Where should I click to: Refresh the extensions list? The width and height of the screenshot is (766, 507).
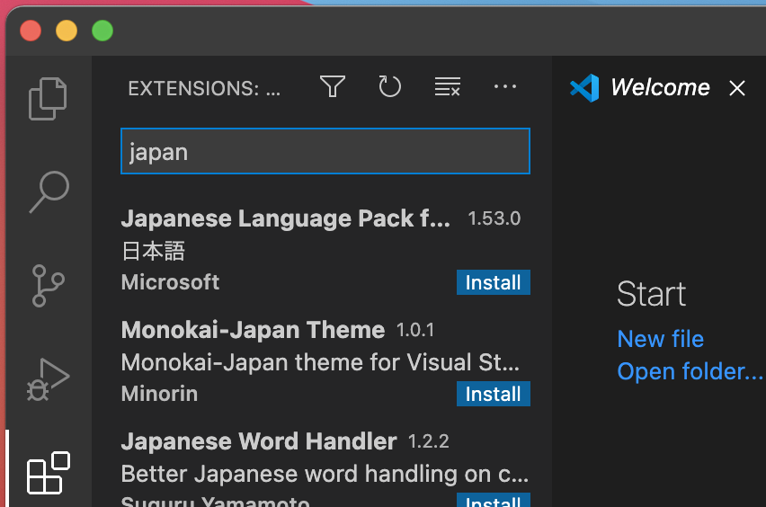point(390,87)
